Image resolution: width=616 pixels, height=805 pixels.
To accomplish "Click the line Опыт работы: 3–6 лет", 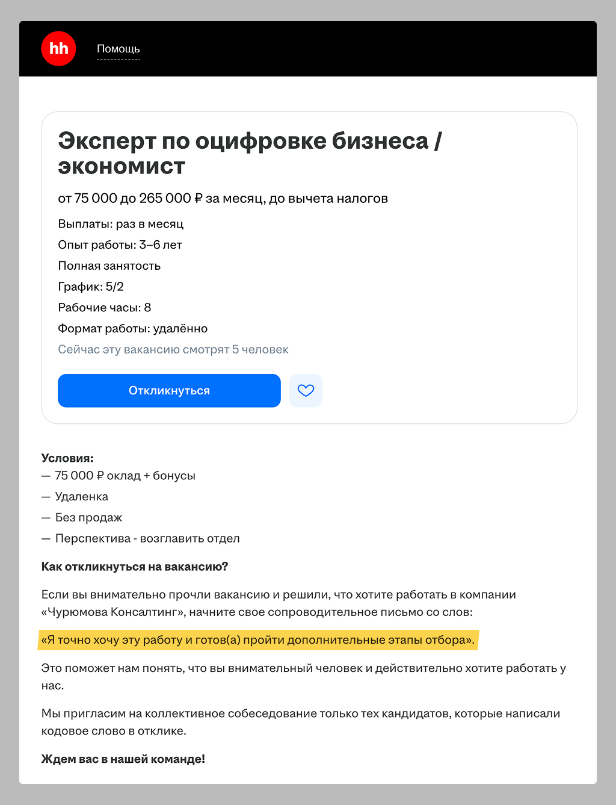I will coord(120,244).
